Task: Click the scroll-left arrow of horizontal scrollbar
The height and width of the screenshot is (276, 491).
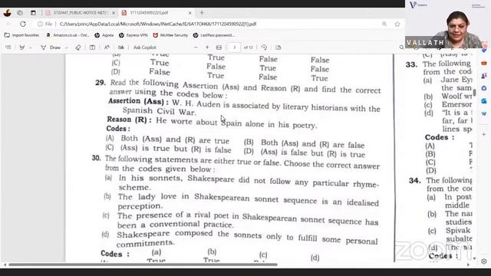Action: coord(5,264)
